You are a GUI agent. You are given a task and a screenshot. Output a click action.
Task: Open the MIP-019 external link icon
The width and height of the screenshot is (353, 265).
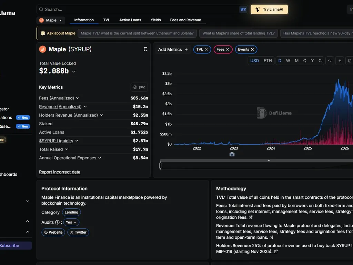(276, 252)
